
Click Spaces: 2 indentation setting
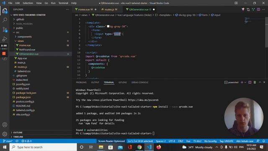(161, 141)
